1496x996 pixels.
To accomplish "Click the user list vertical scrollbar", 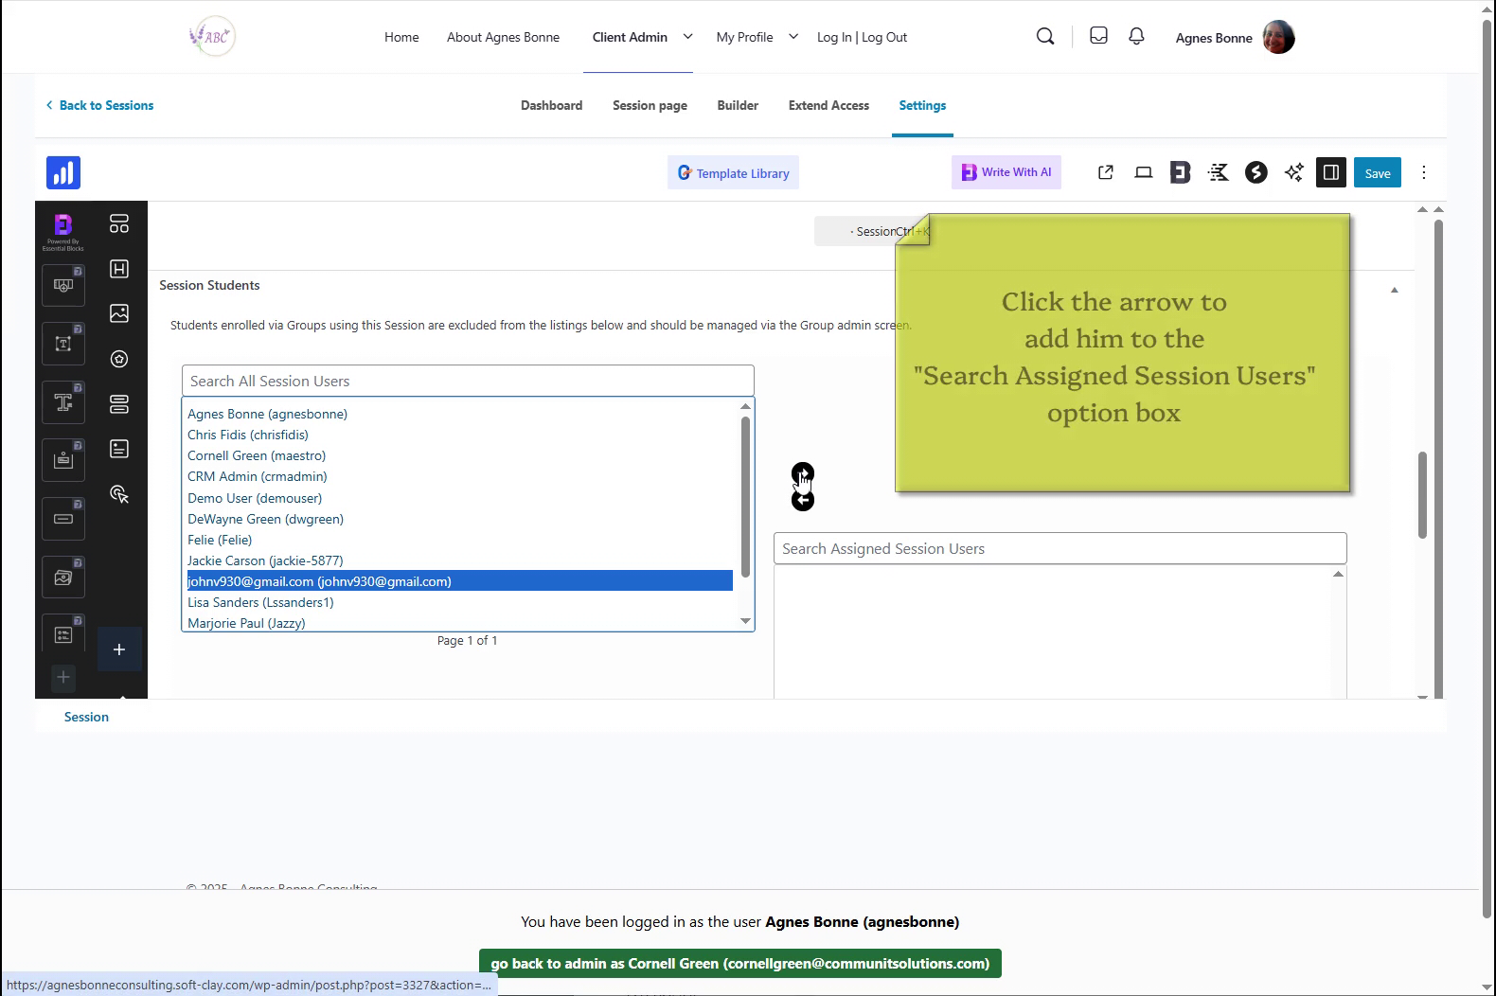I will tap(745, 497).
